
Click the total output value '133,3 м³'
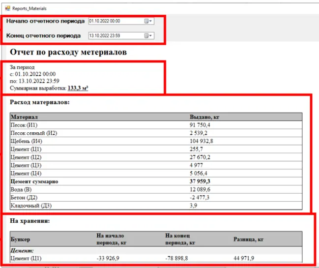pos(78,88)
